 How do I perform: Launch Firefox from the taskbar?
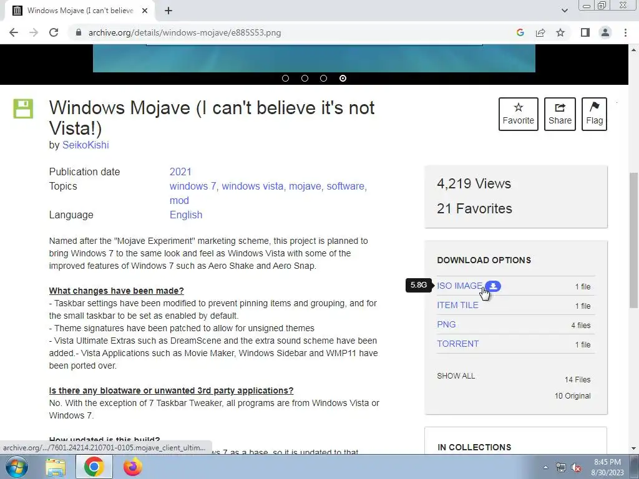pos(133,467)
